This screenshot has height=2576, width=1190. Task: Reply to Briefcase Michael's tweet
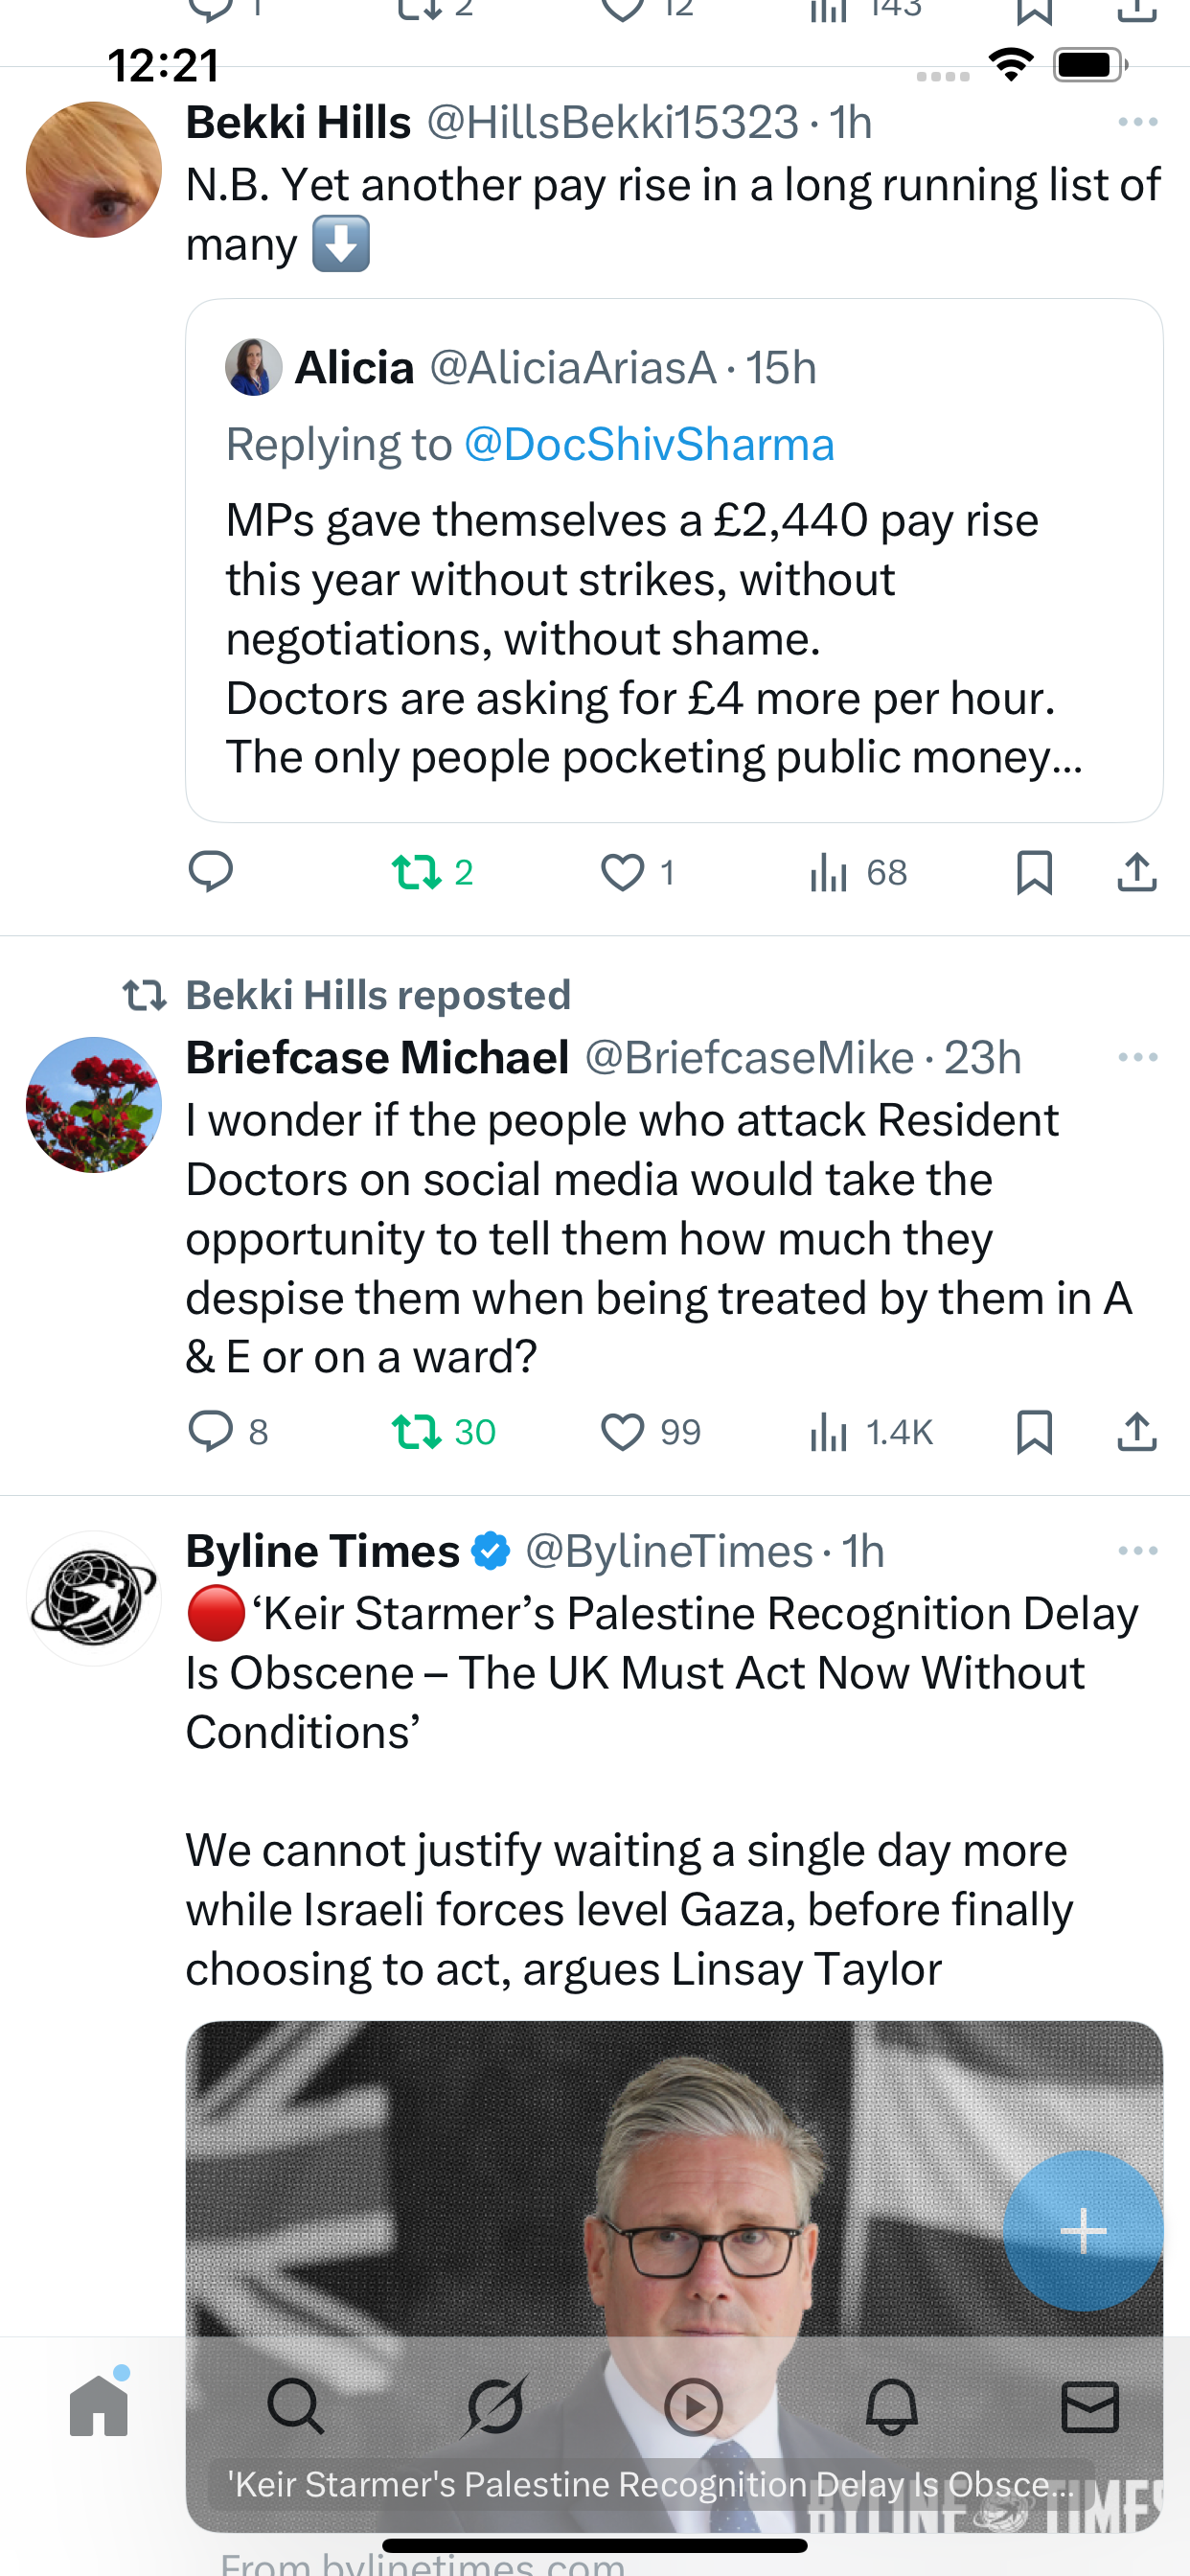pos(211,1431)
